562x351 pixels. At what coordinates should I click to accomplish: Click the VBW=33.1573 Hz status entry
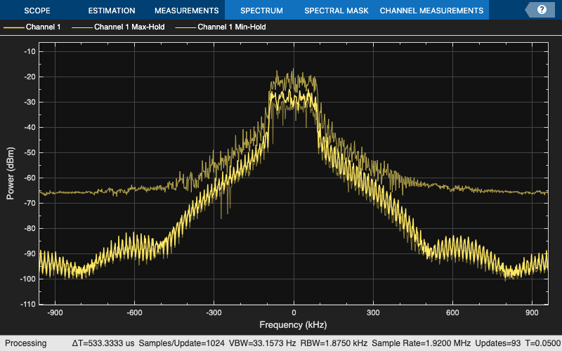click(x=262, y=343)
